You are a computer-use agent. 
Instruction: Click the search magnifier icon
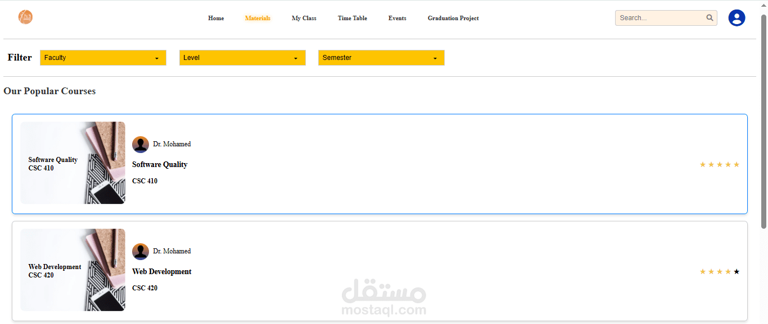click(710, 18)
